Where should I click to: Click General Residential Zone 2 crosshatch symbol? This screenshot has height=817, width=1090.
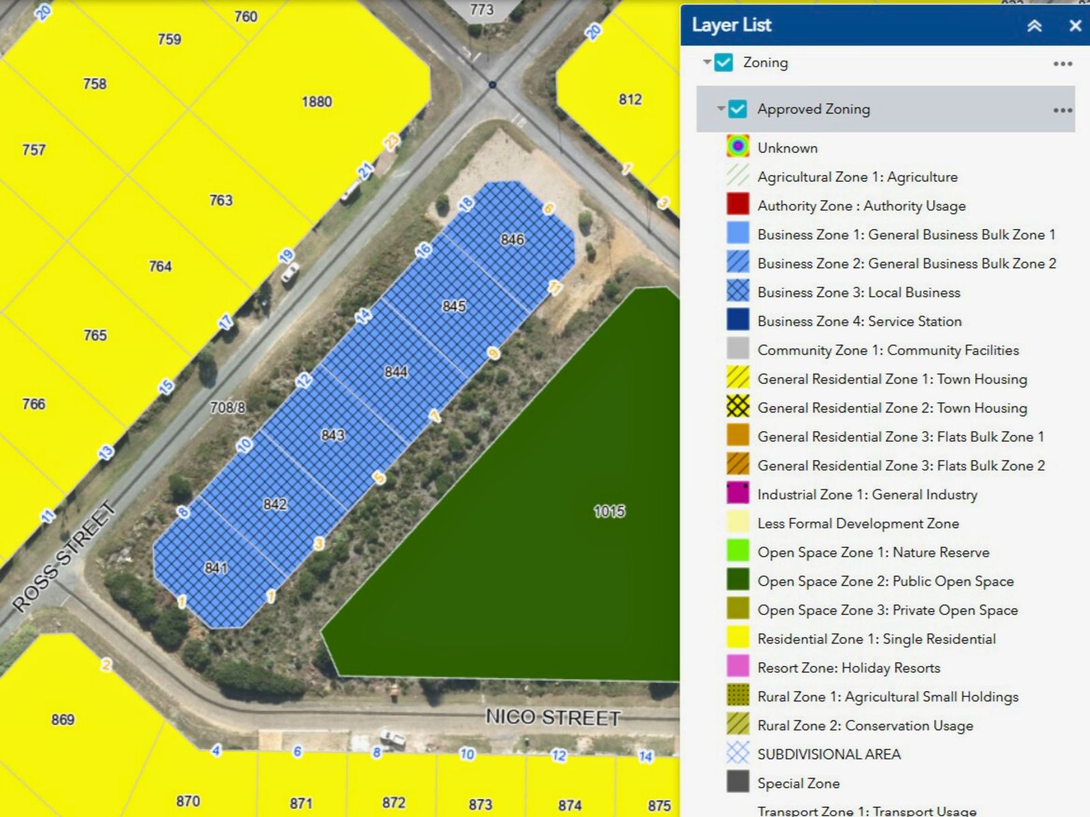[738, 407]
